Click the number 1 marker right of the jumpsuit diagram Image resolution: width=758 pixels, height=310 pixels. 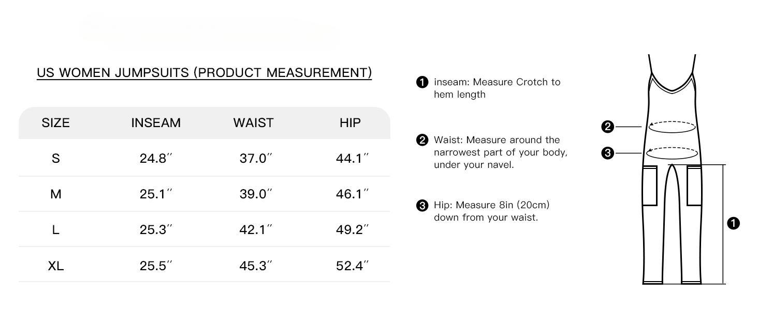[x=734, y=223]
